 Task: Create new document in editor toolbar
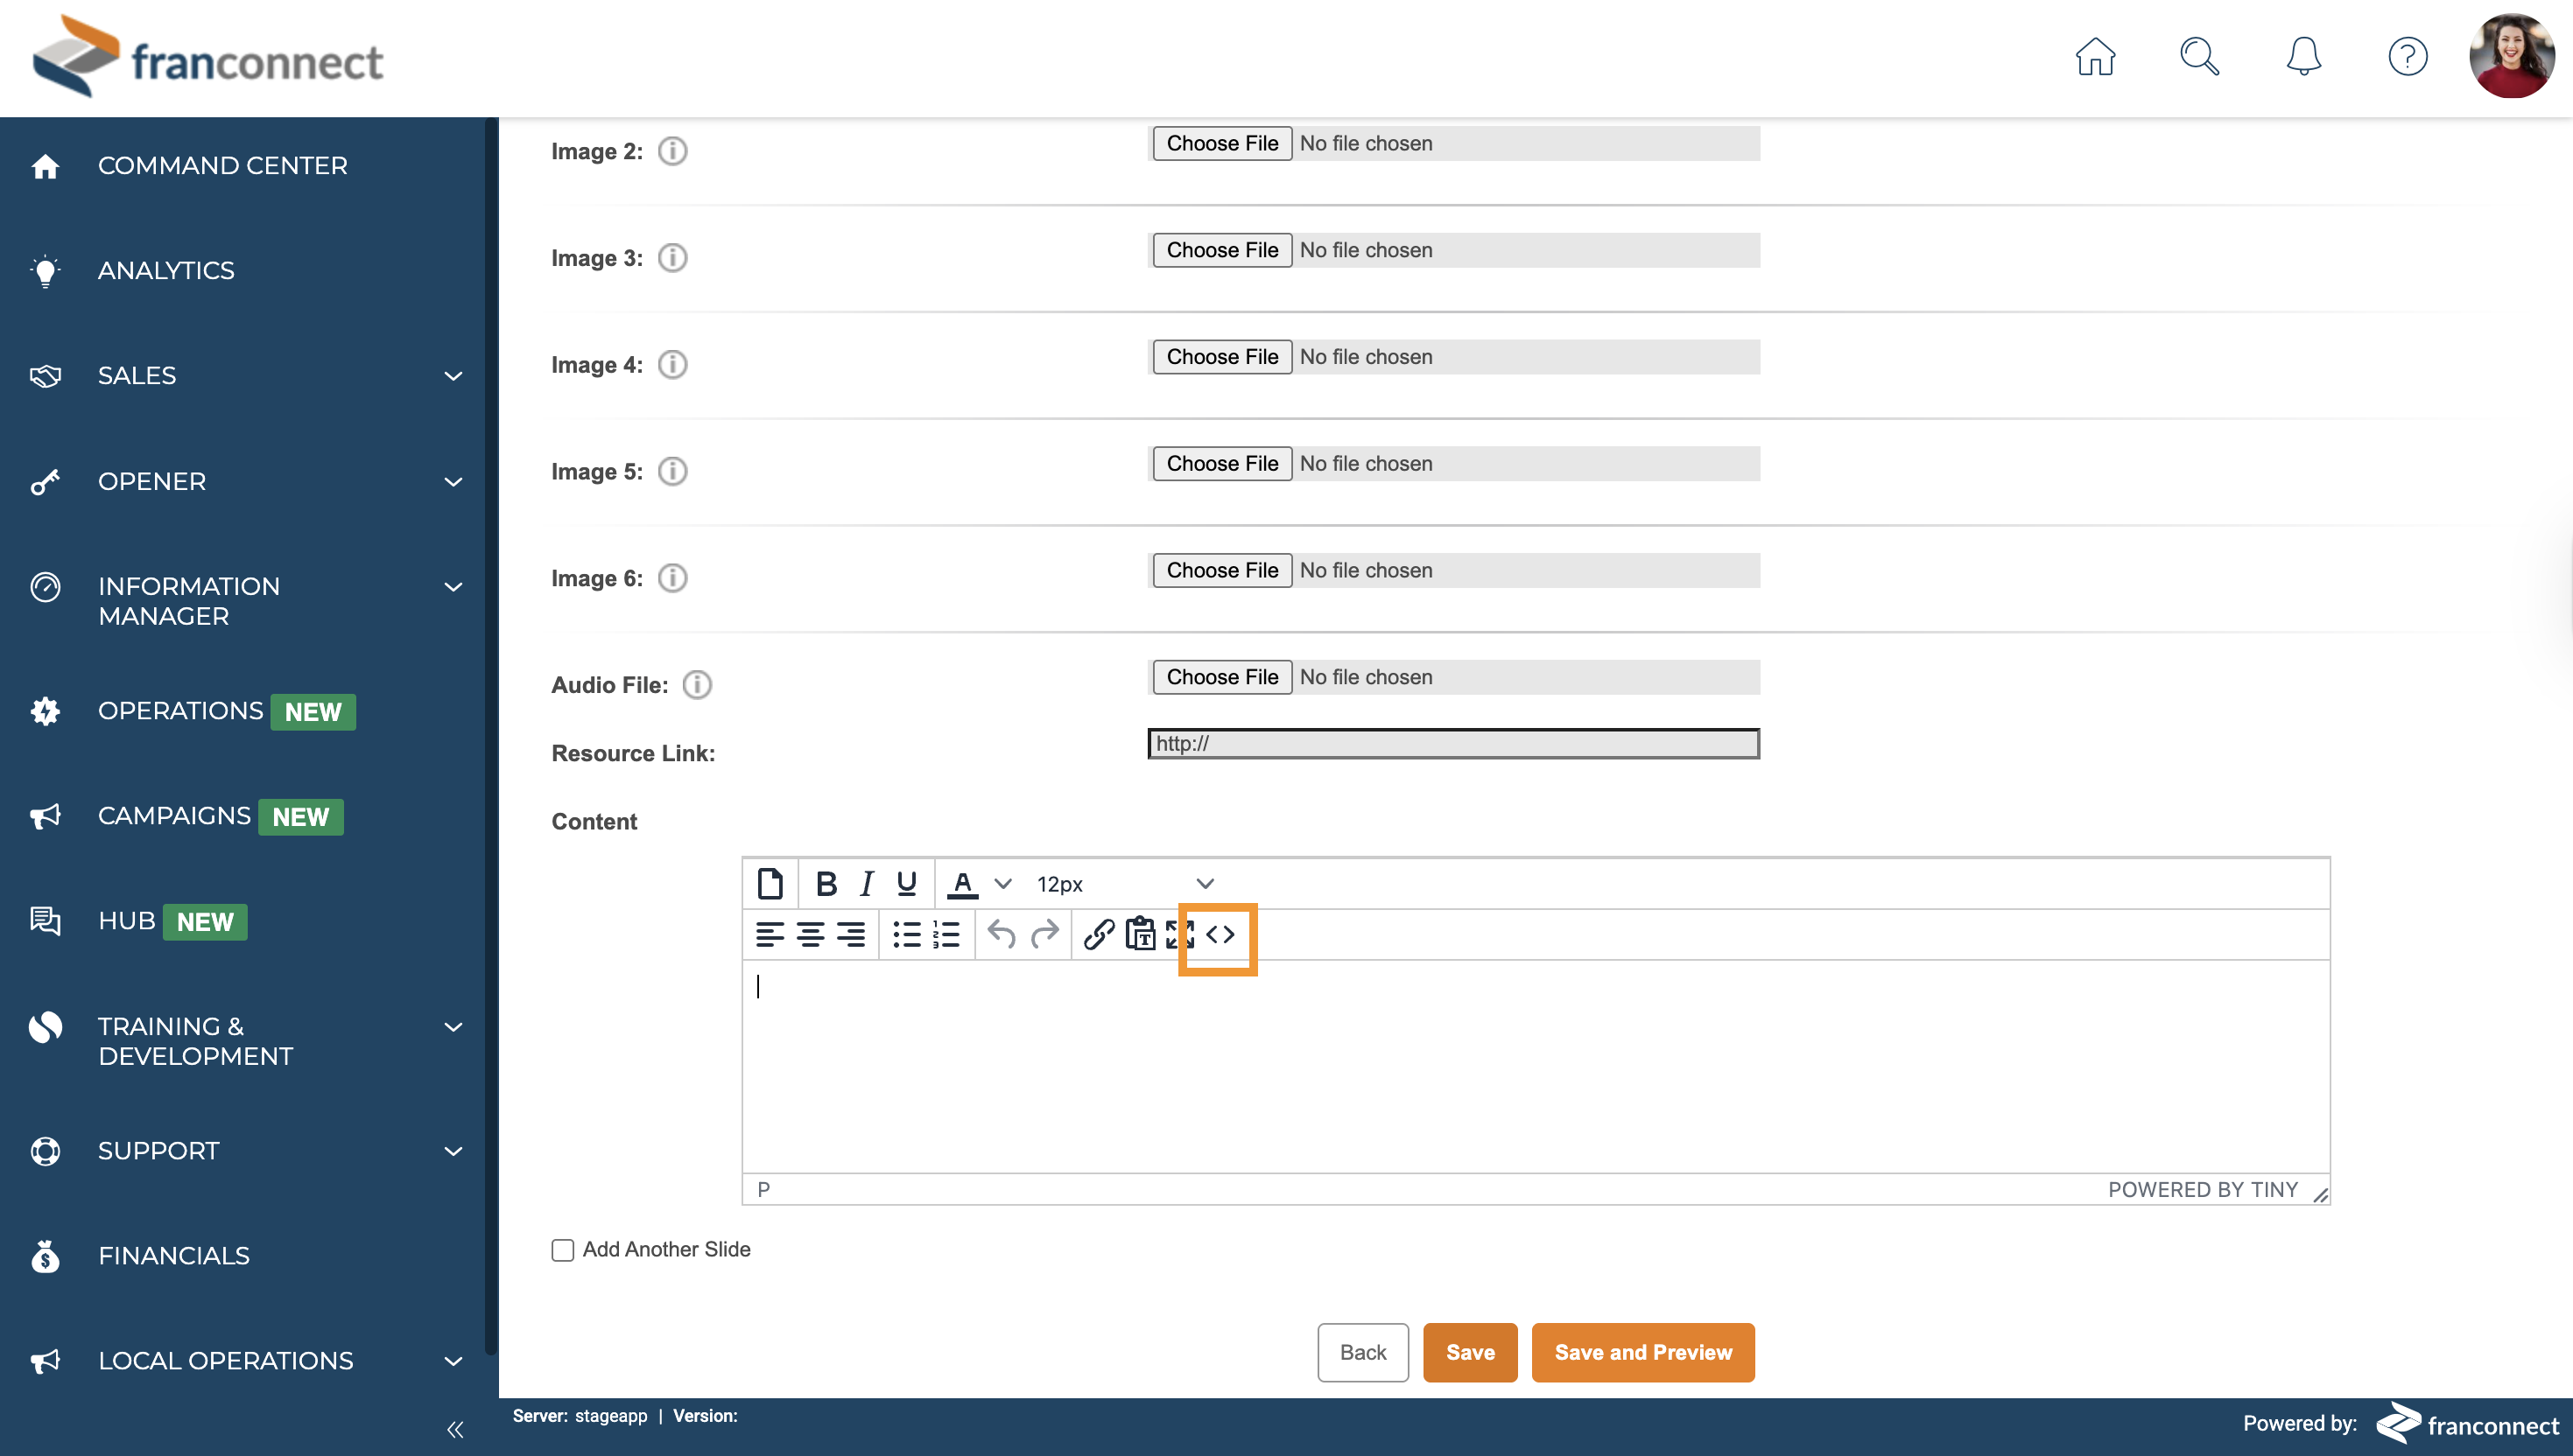tap(770, 884)
